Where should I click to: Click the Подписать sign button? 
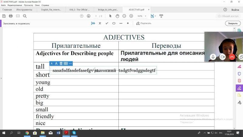pyautogui.click(x=144, y=23)
